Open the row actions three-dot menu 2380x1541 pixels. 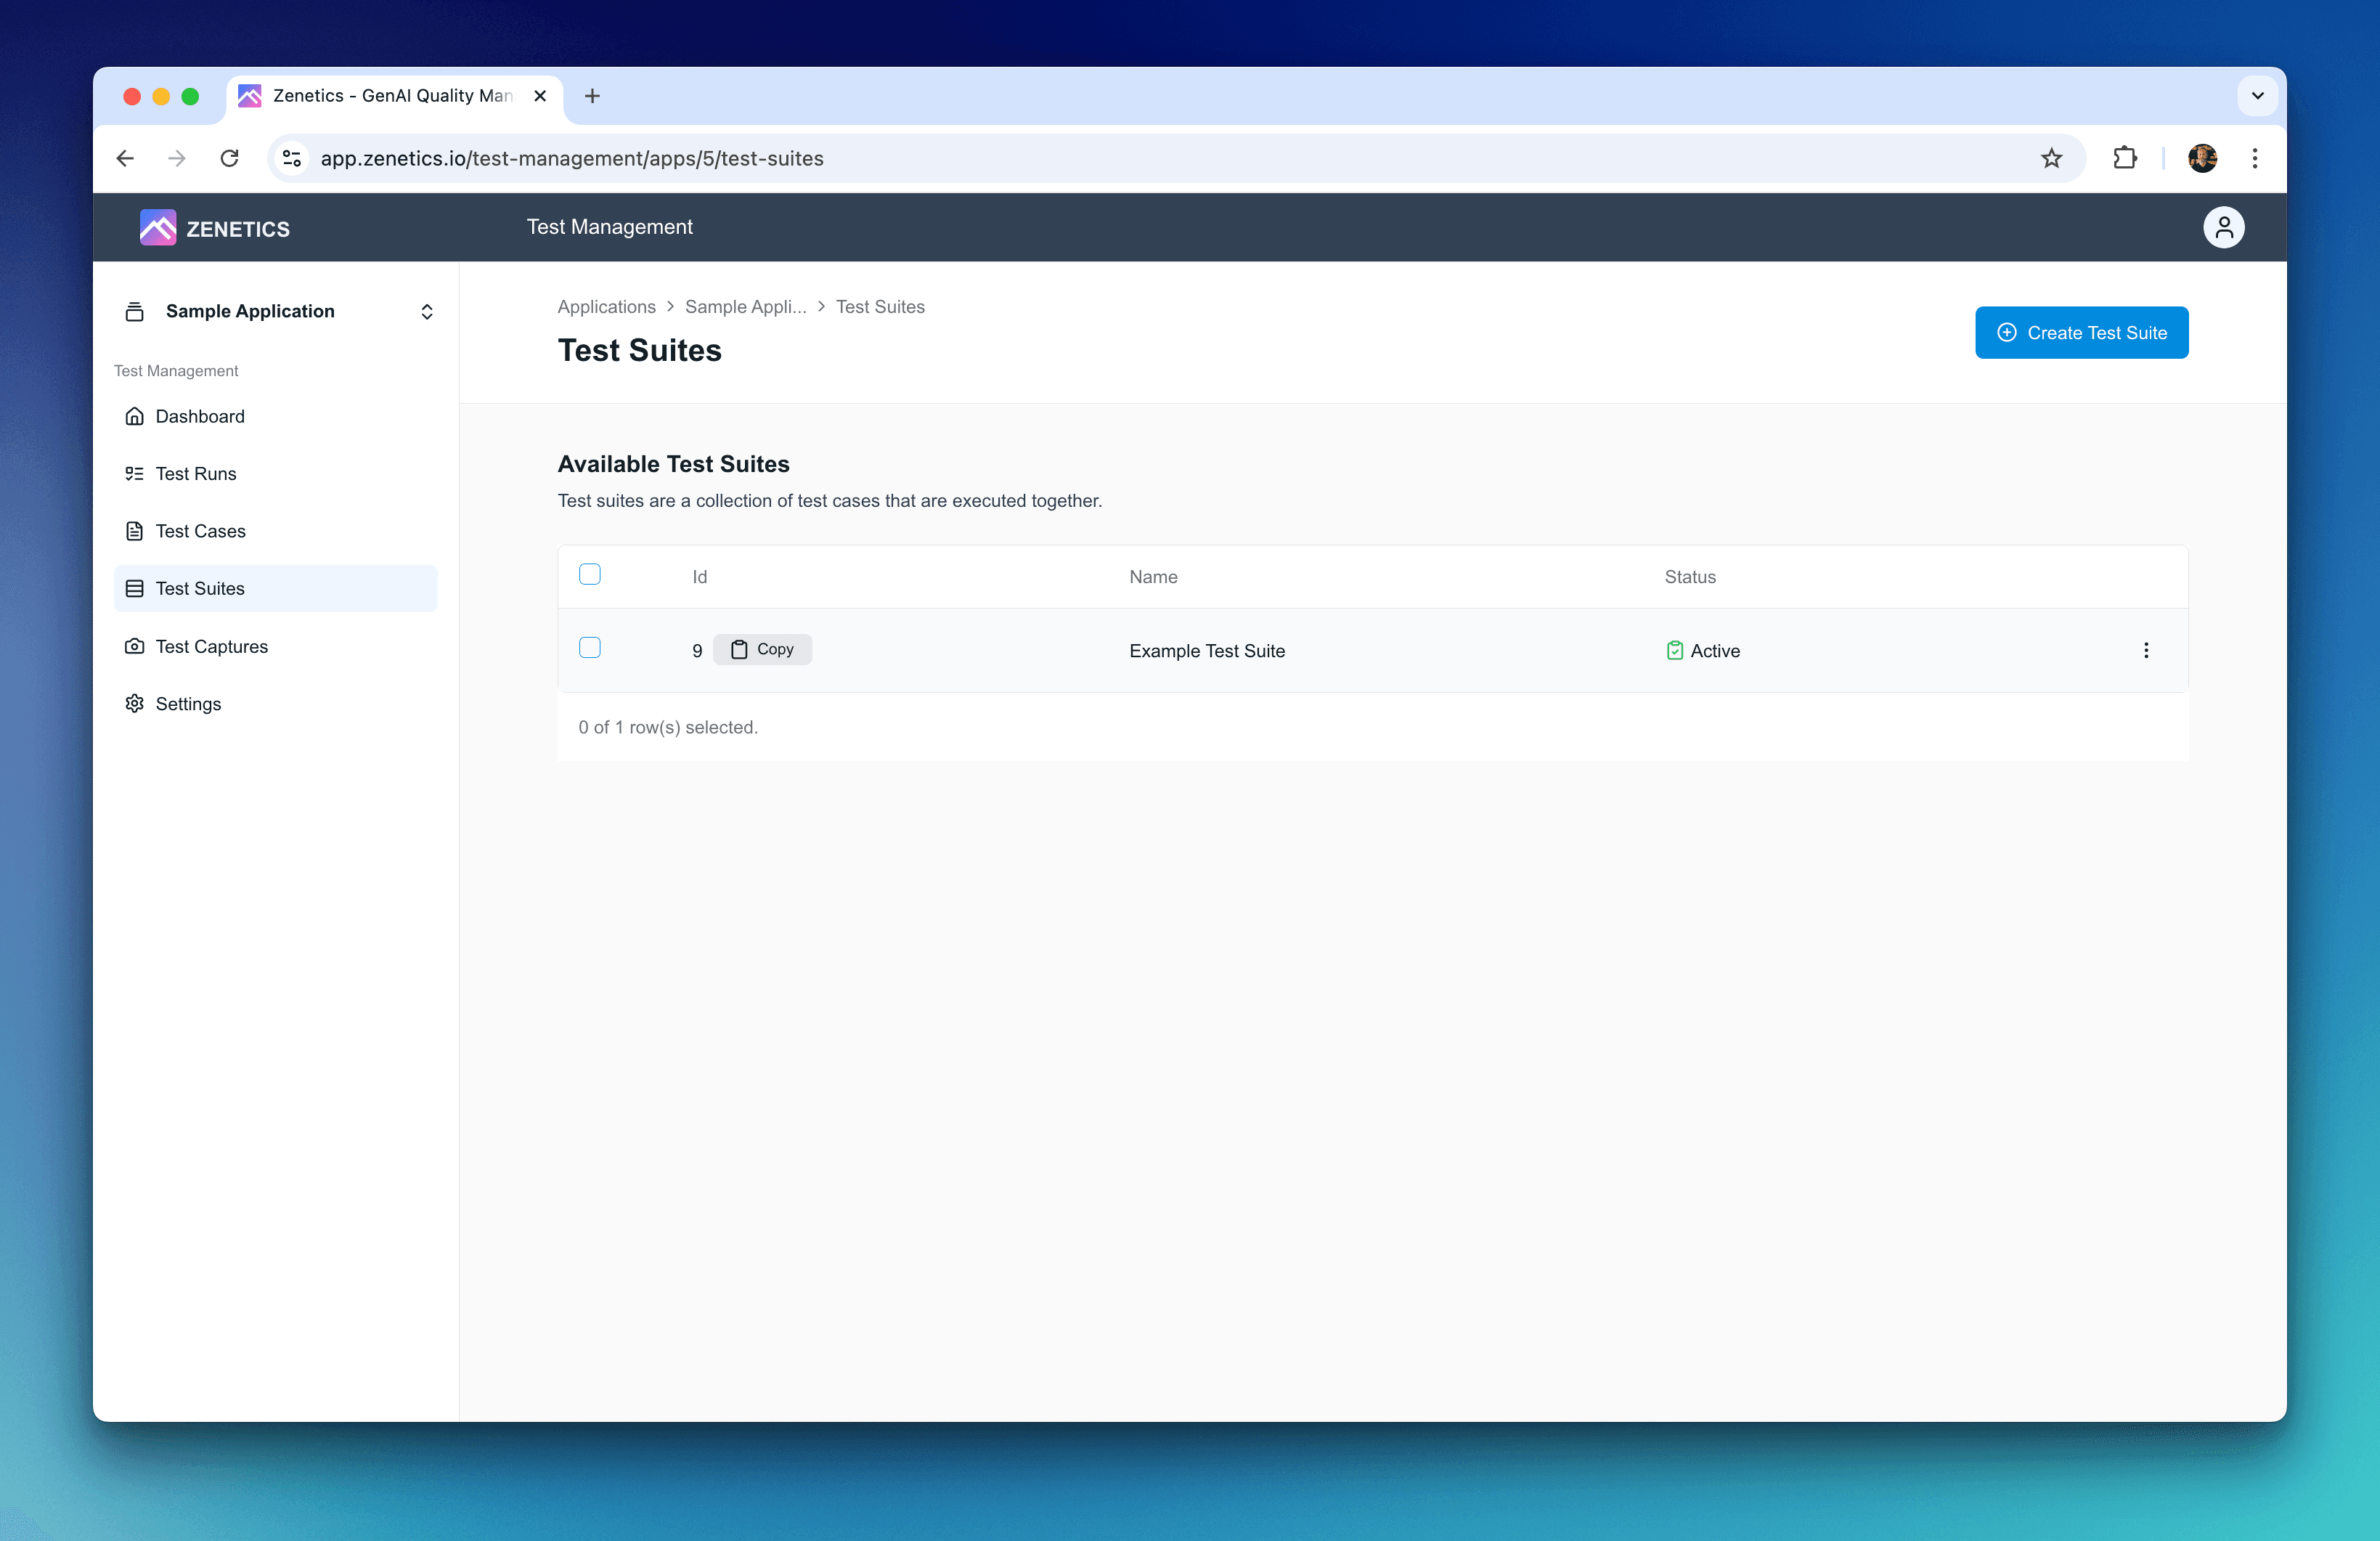(x=2146, y=650)
